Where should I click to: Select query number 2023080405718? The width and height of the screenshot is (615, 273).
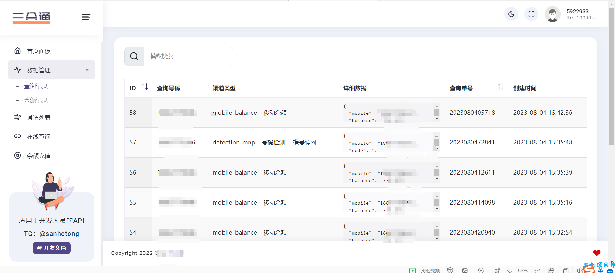pyautogui.click(x=472, y=113)
